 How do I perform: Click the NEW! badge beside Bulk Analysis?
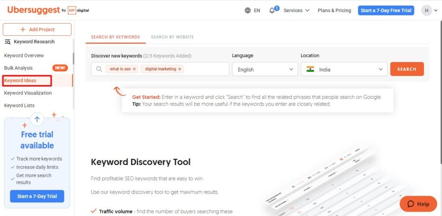click(60, 68)
